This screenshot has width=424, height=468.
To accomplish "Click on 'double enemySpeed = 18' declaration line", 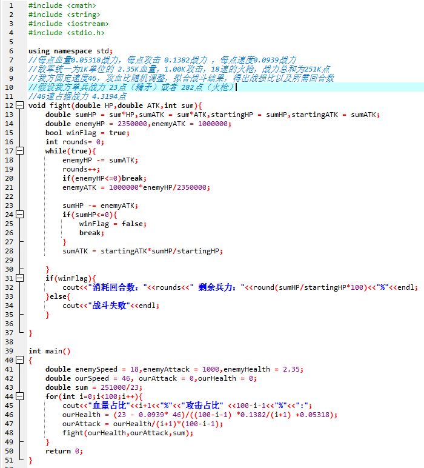I will (174, 369).
